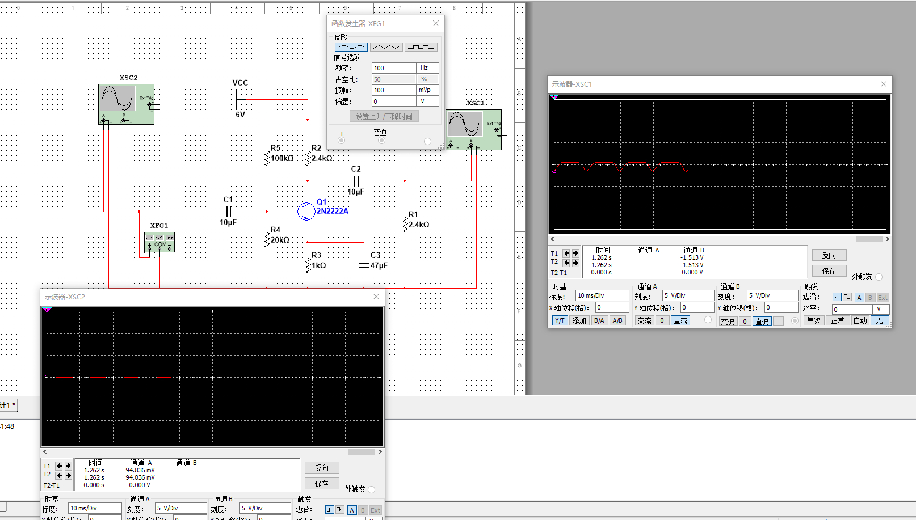Click rising edge trigger icon in XSC1

click(x=837, y=297)
